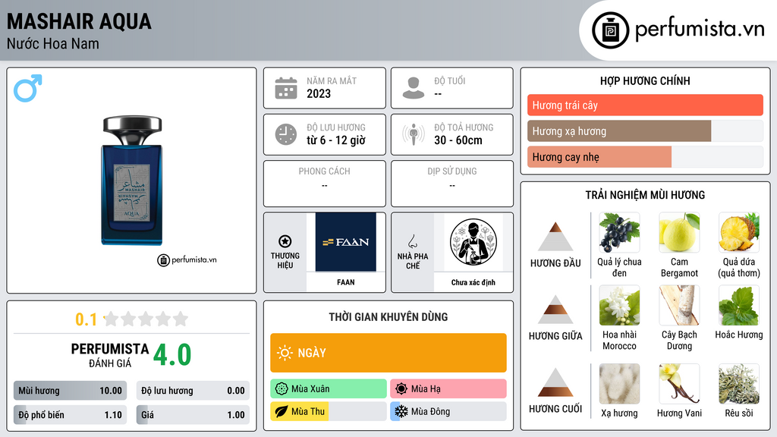
Task: Click the sillage person icon beside Độ toả hương
Action: click(414, 134)
